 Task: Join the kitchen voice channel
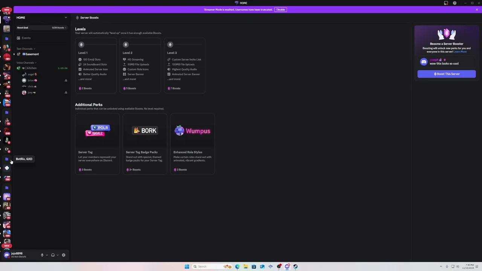pos(41,68)
